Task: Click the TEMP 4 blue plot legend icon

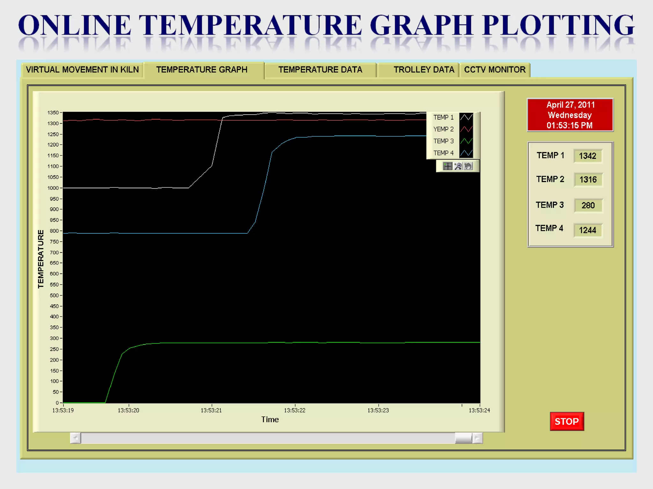Action: [466, 153]
